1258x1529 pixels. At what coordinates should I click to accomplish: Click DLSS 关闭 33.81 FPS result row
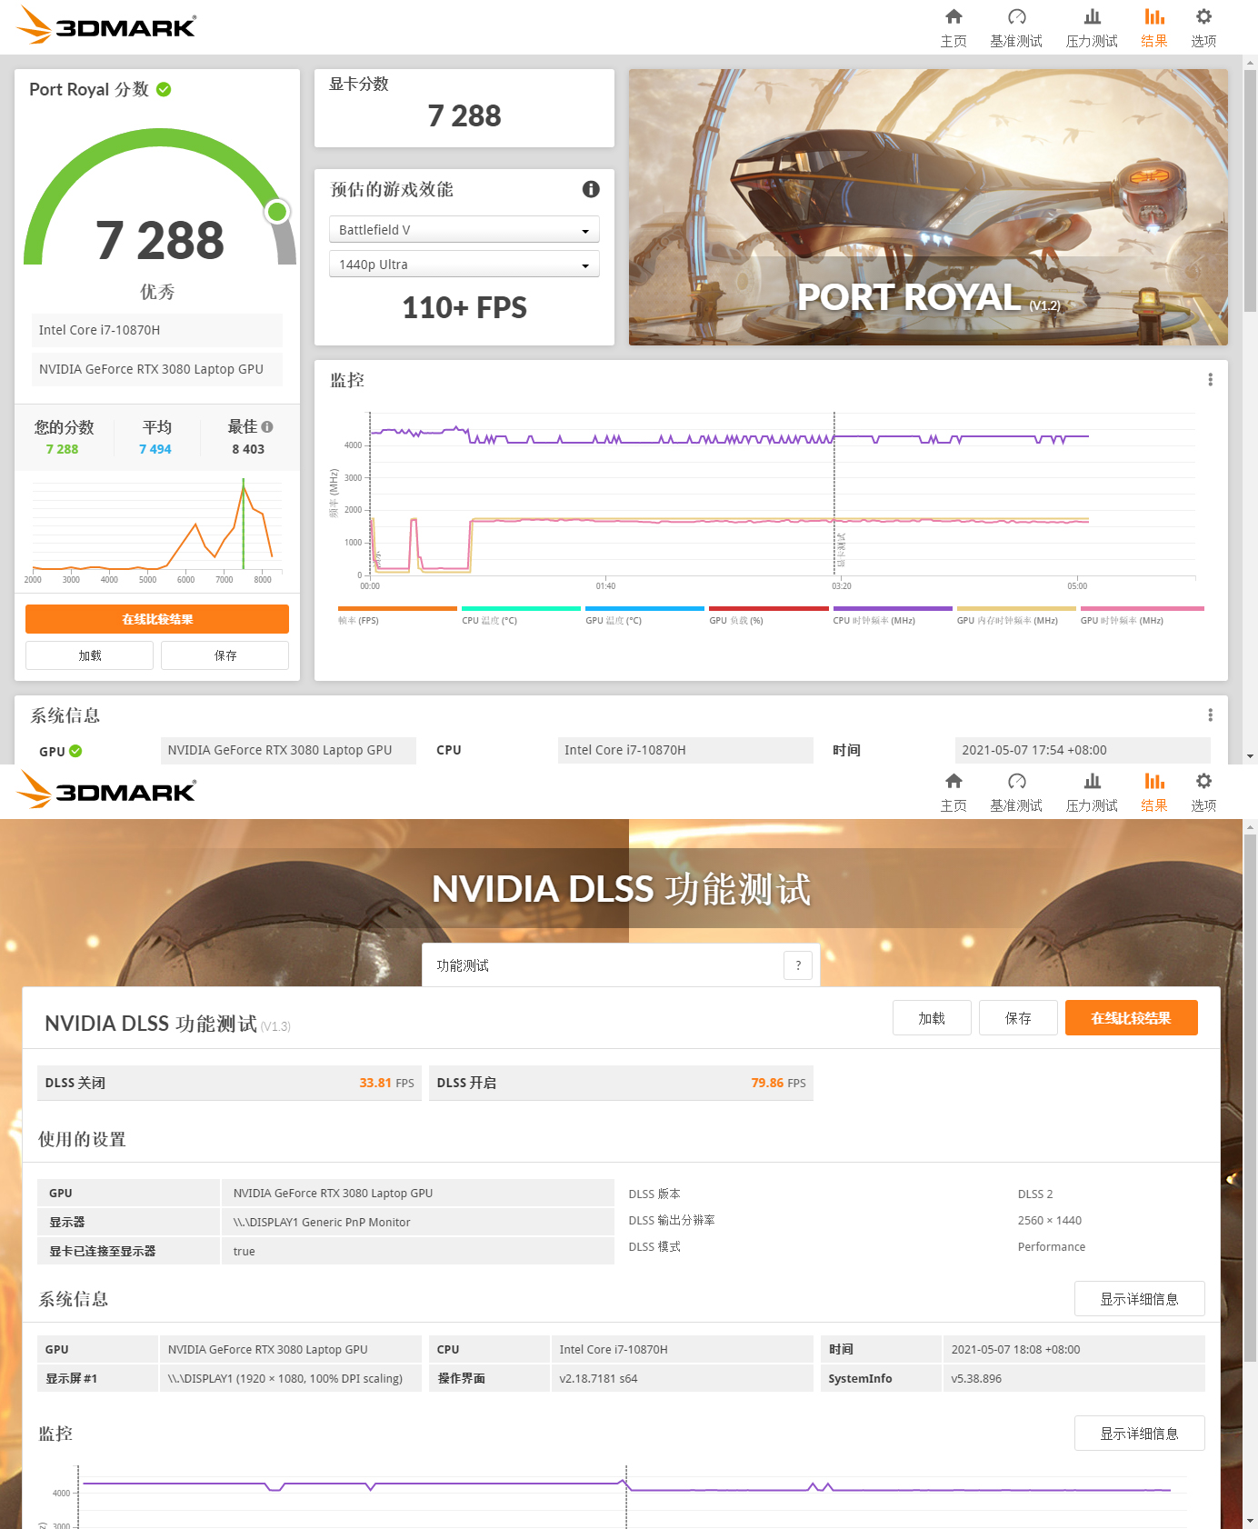pyautogui.click(x=229, y=1083)
